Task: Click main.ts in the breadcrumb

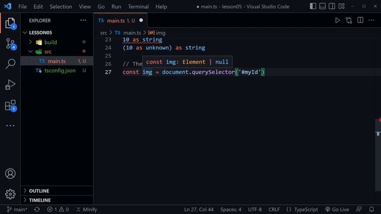Action: pos(132,33)
